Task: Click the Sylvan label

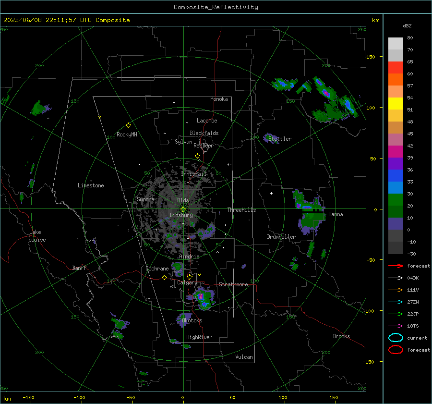Action: click(x=183, y=142)
